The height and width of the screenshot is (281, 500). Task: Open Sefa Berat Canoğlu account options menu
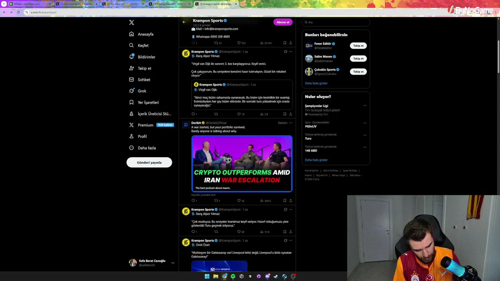click(173, 263)
